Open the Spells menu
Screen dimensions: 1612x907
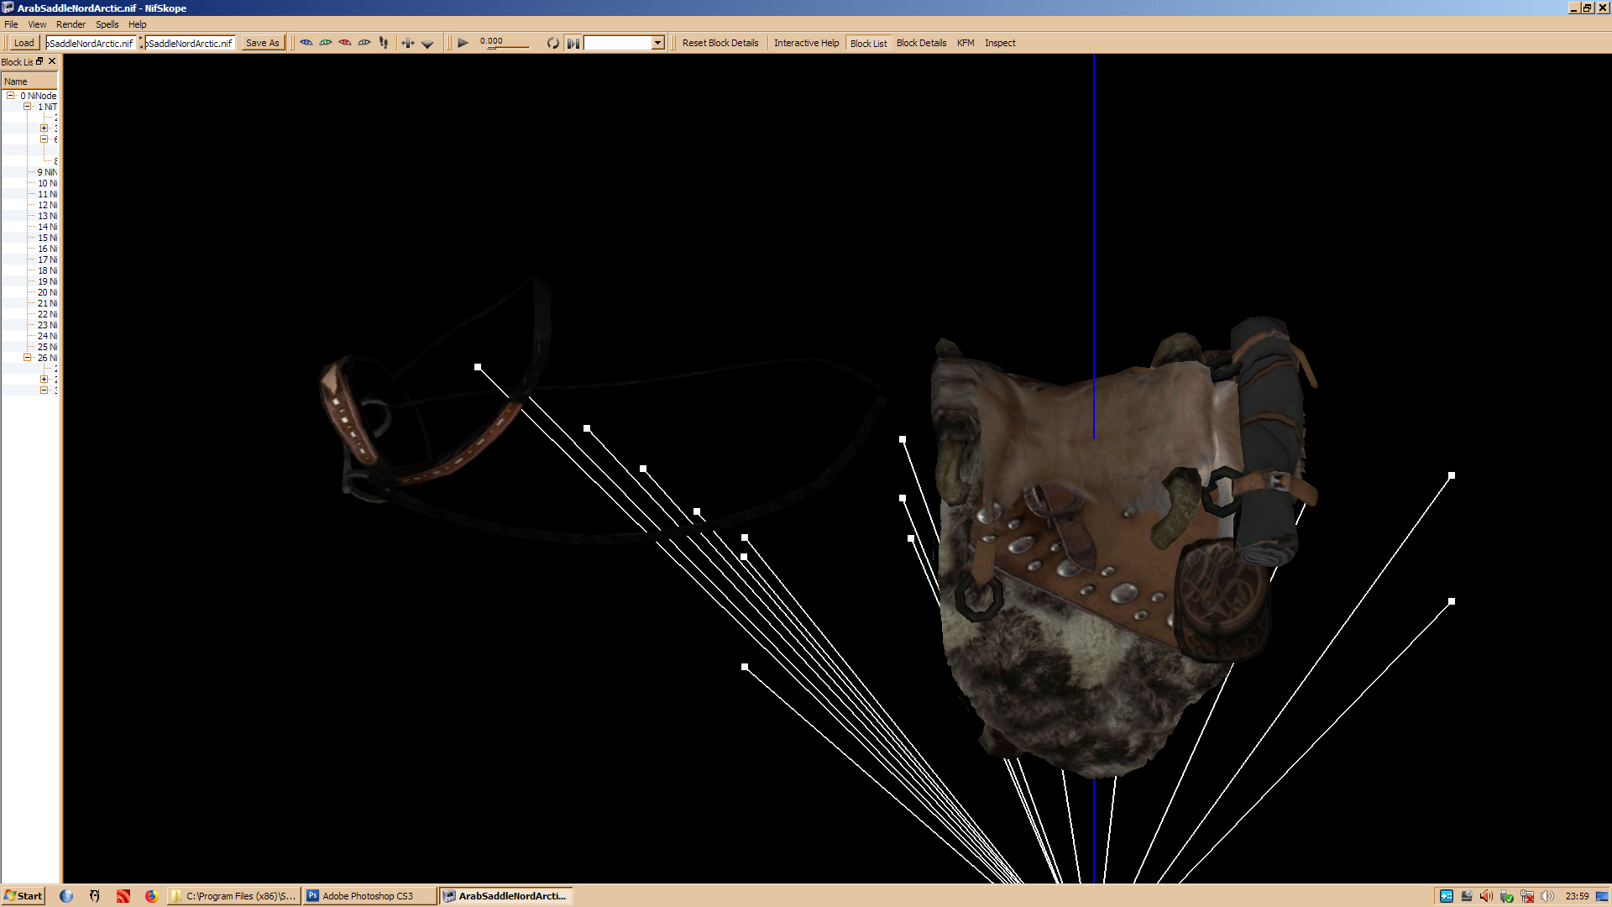tap(107, 24)
